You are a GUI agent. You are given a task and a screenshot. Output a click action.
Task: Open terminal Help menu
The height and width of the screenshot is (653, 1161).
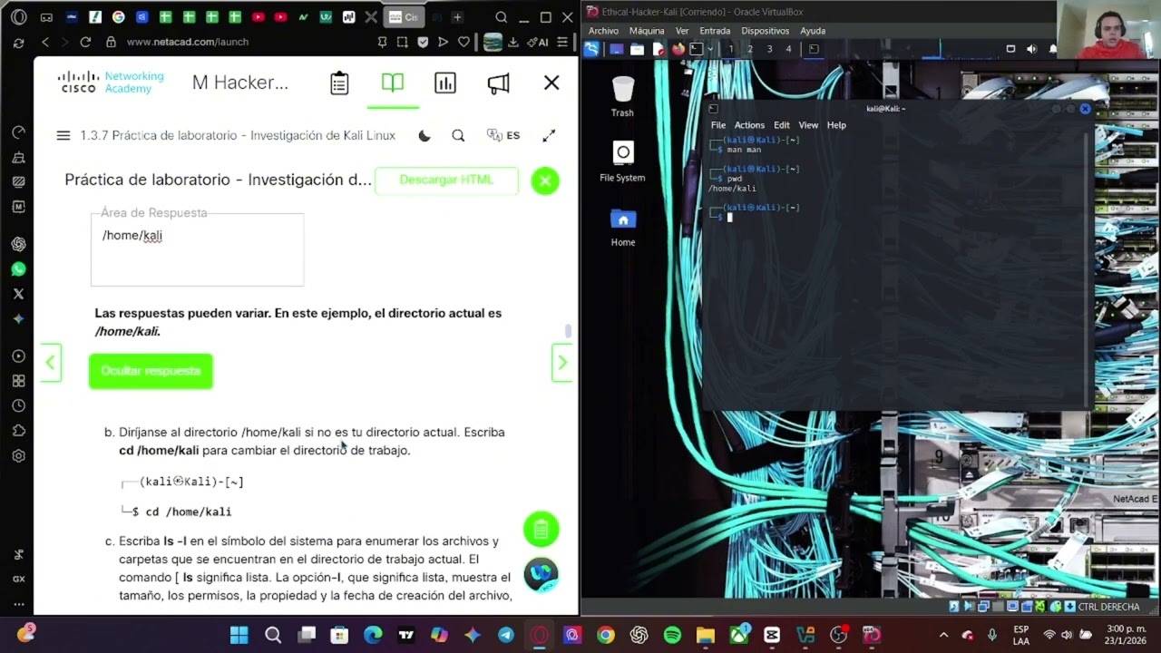point(836,125)
